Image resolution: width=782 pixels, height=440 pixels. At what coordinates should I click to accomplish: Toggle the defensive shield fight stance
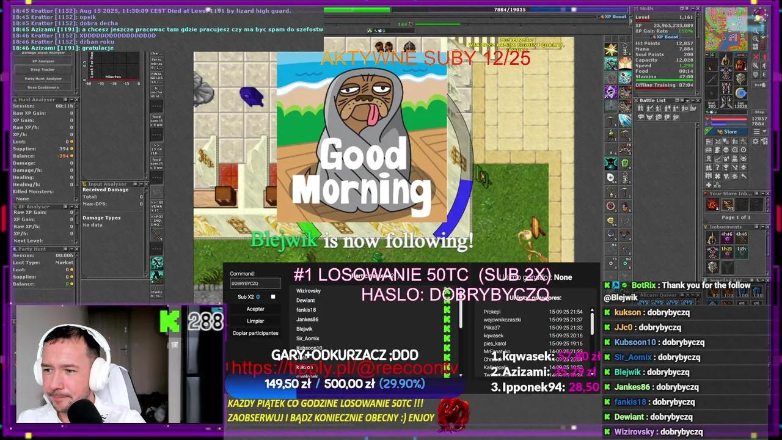click(756, 75)
